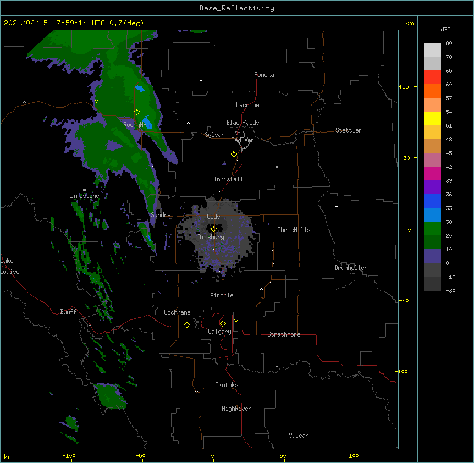This screenshot has width=474, height=463.
Task: Pick the mauve pink 42-45 dBZ swatch
Action: coord(432,159)
